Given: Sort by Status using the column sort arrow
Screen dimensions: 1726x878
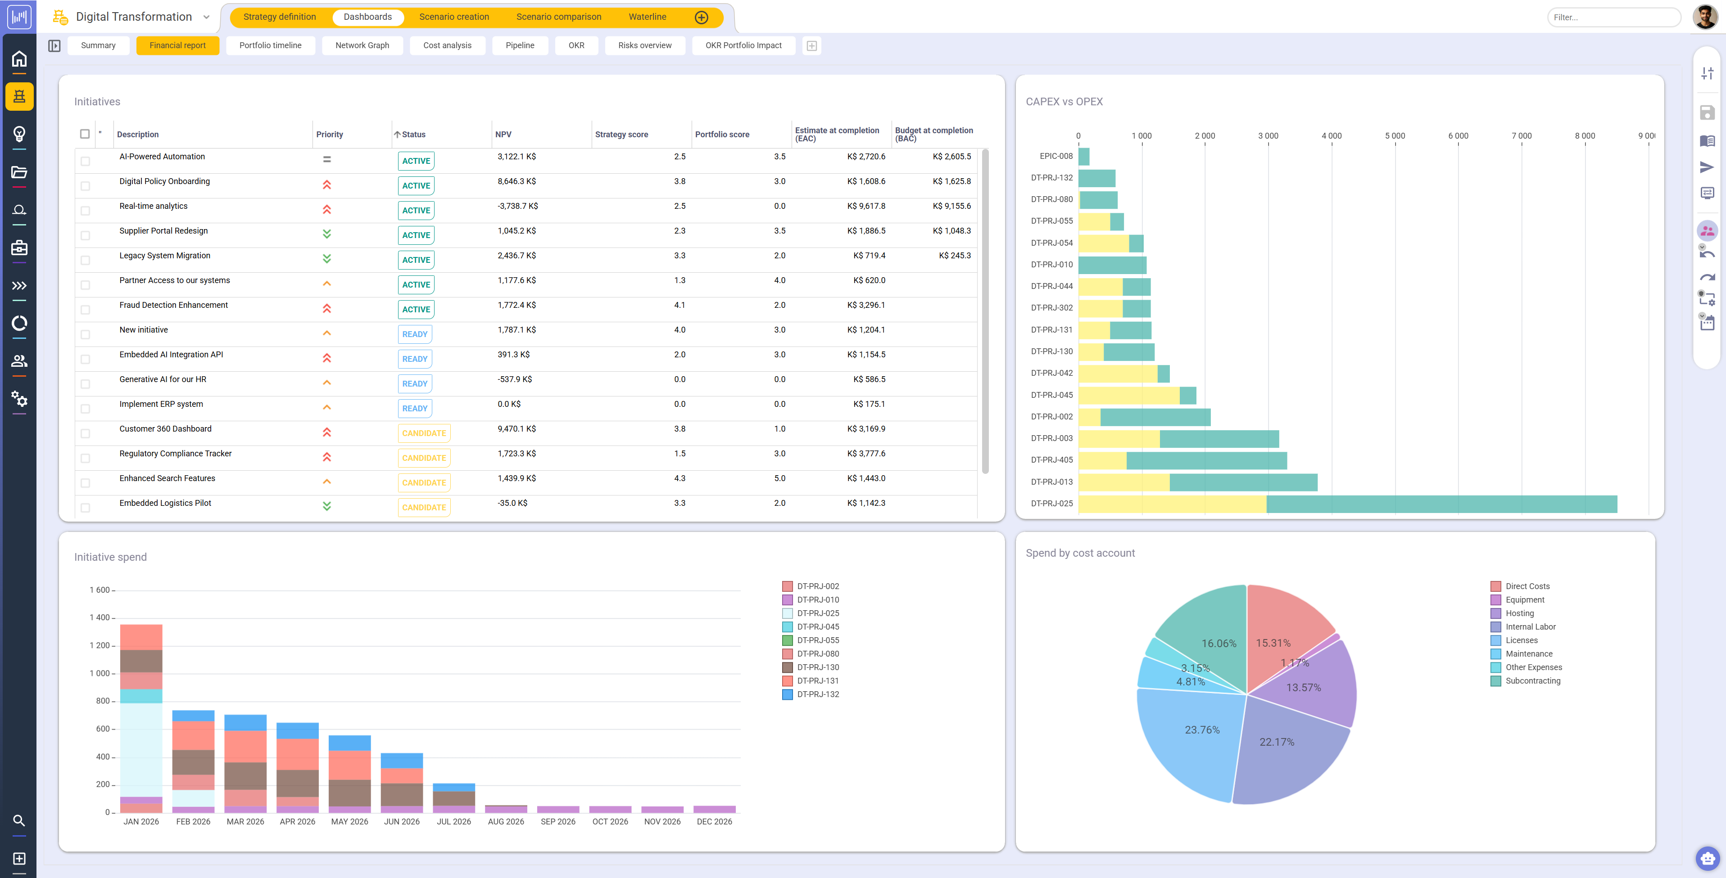Looking at the screenshot, I should pyautogui.click(x=397, y=134).
